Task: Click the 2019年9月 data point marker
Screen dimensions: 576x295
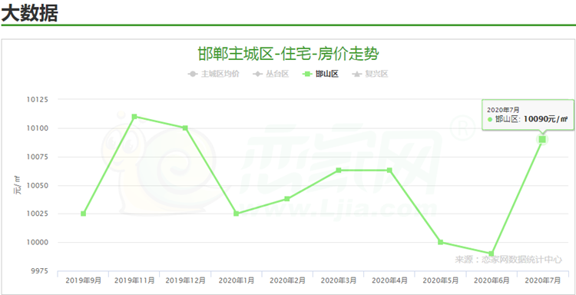Action: [84, 214]
